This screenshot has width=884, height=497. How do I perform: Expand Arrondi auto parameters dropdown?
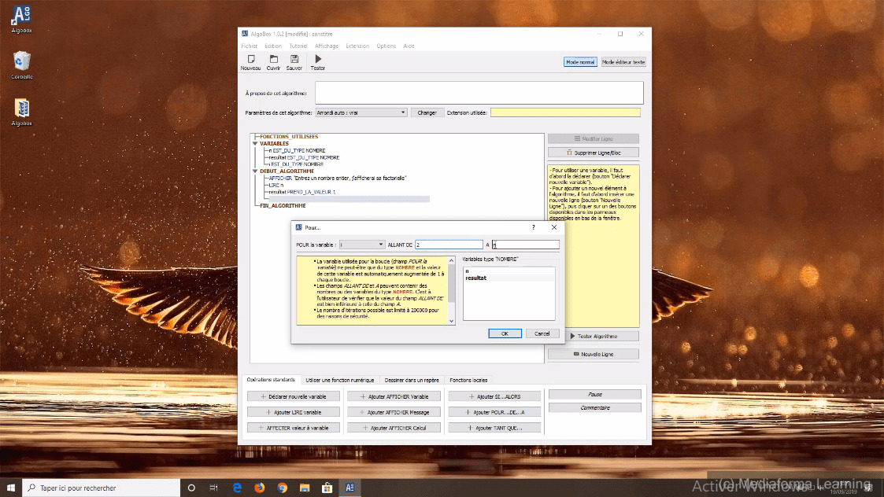(x=361, y=112)
